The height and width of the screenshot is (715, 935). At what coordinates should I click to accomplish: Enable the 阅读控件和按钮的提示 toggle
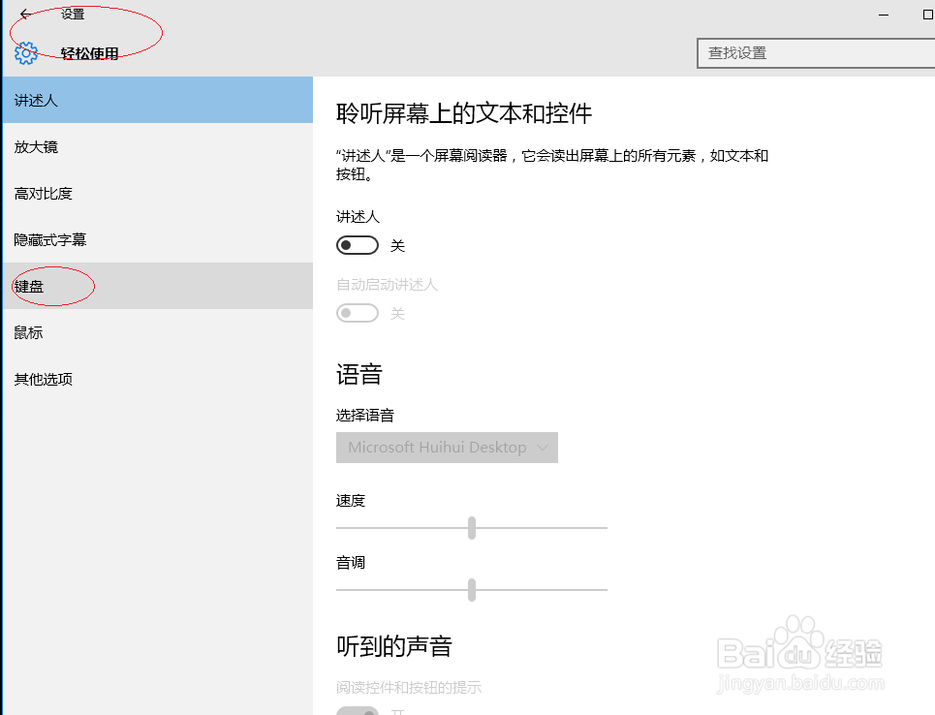pos(358,710)
